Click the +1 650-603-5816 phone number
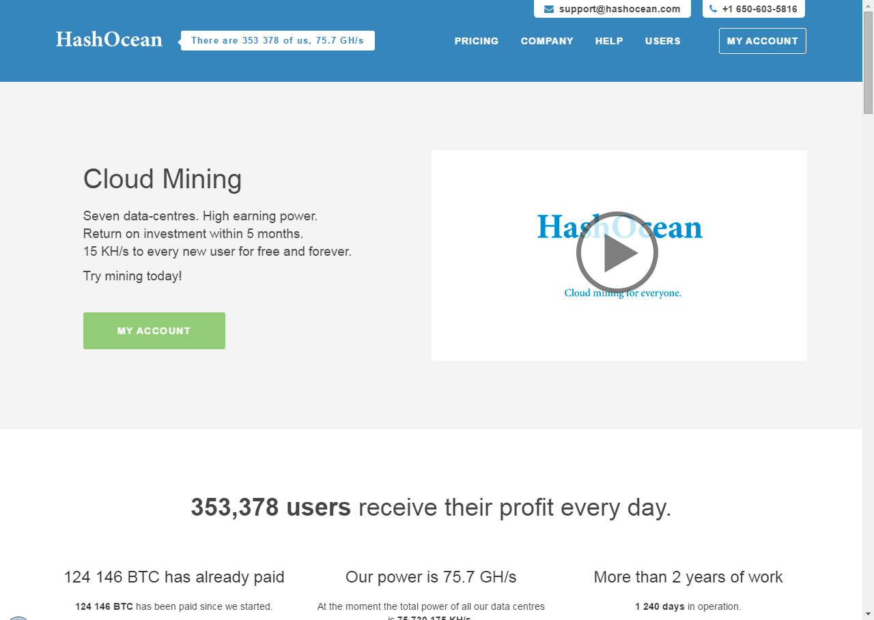The width and height of the screenshot is (874, 620). pos(759,10)
